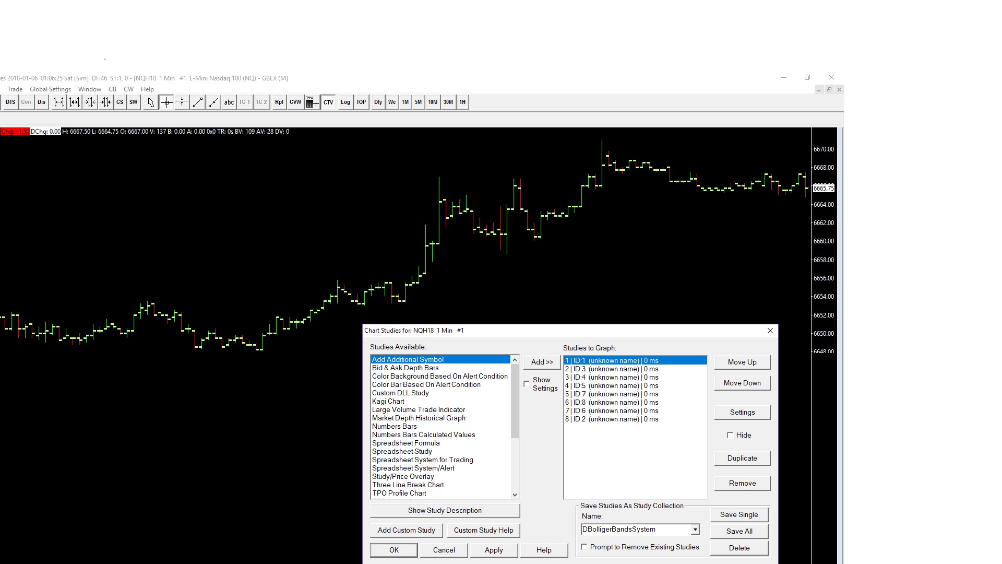Click the Dis toolbar button
This screenshot has width=1002, height=564.
point(42,102)
